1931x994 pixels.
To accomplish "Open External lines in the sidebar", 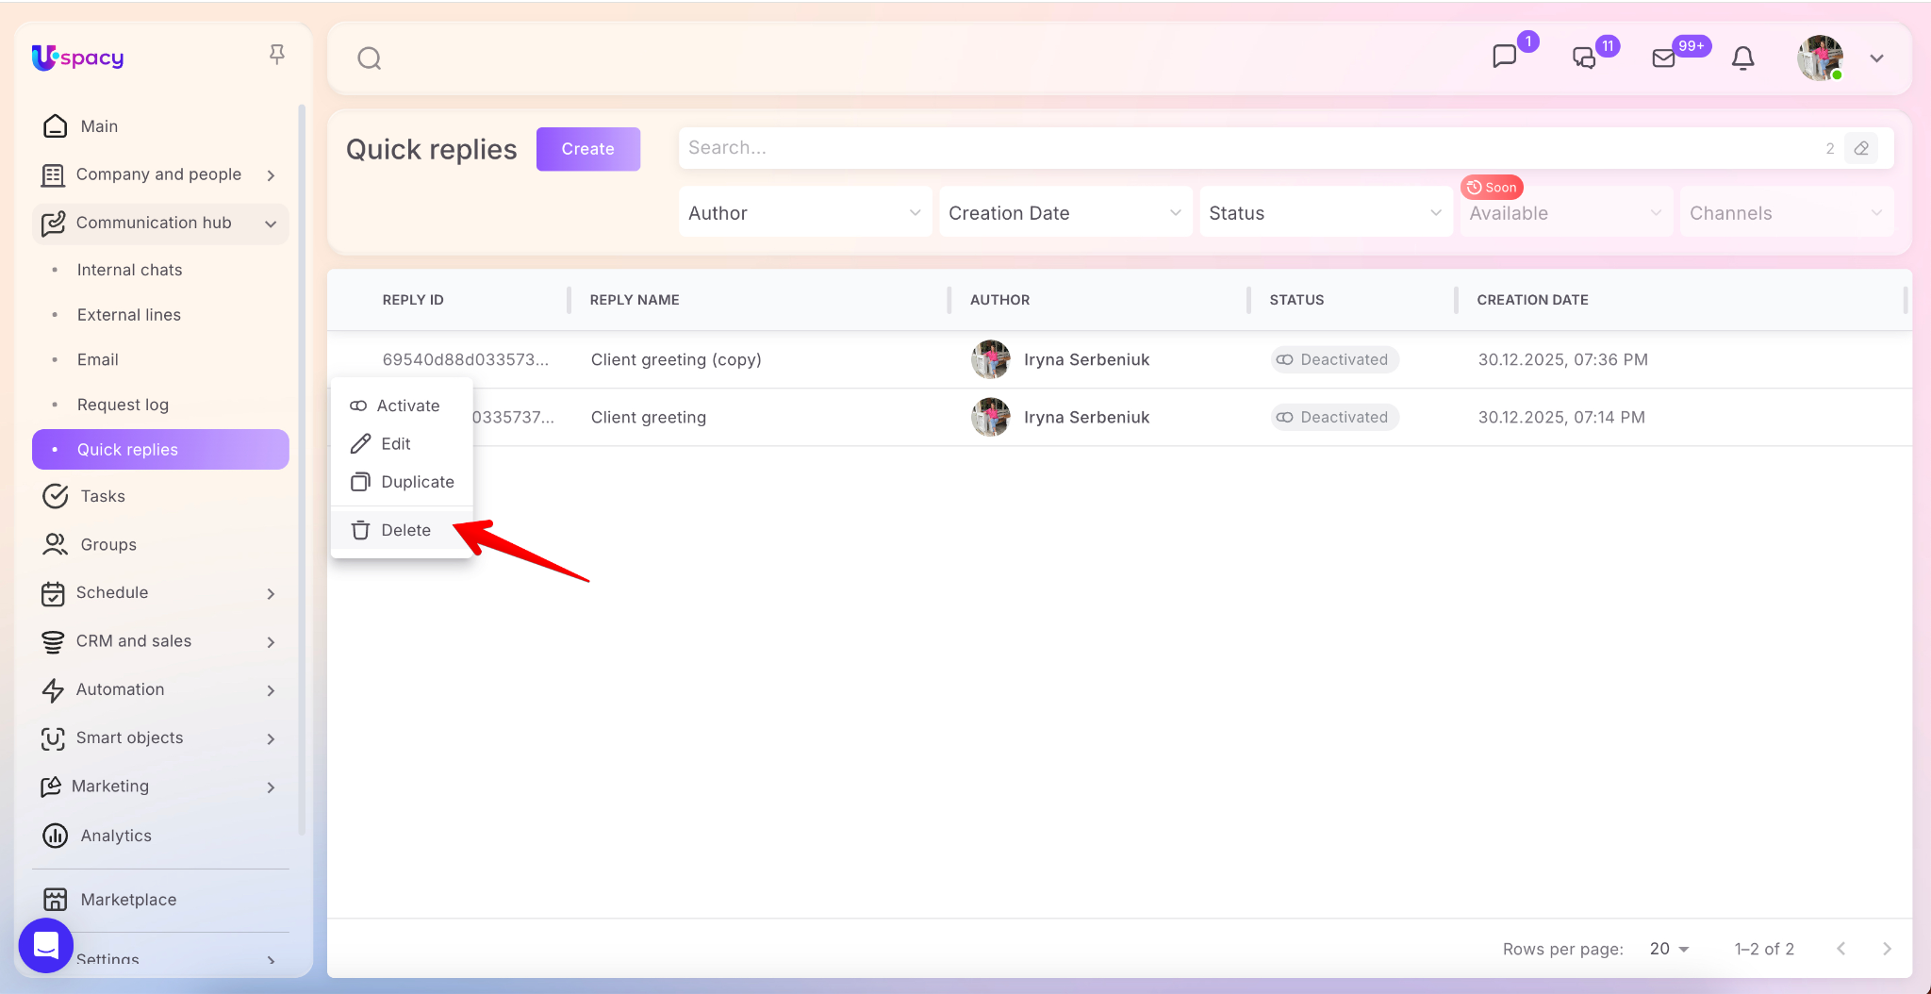I will [x=129, y=315].
